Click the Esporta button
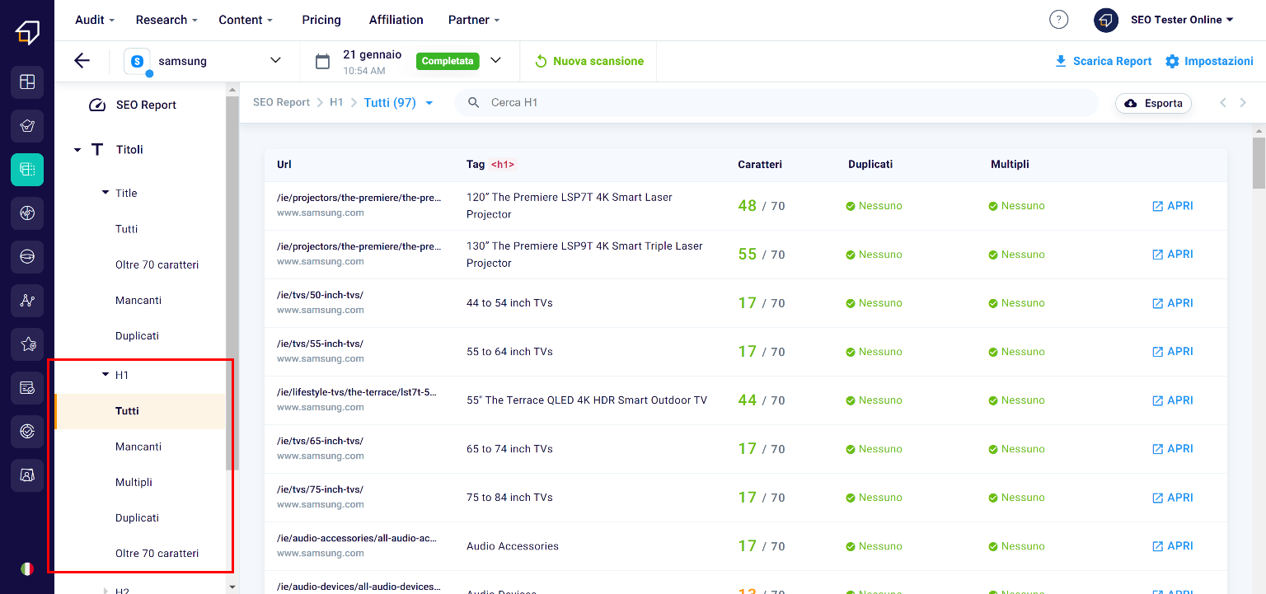The image size is (1266, 594). click(x=1153, y=103)
